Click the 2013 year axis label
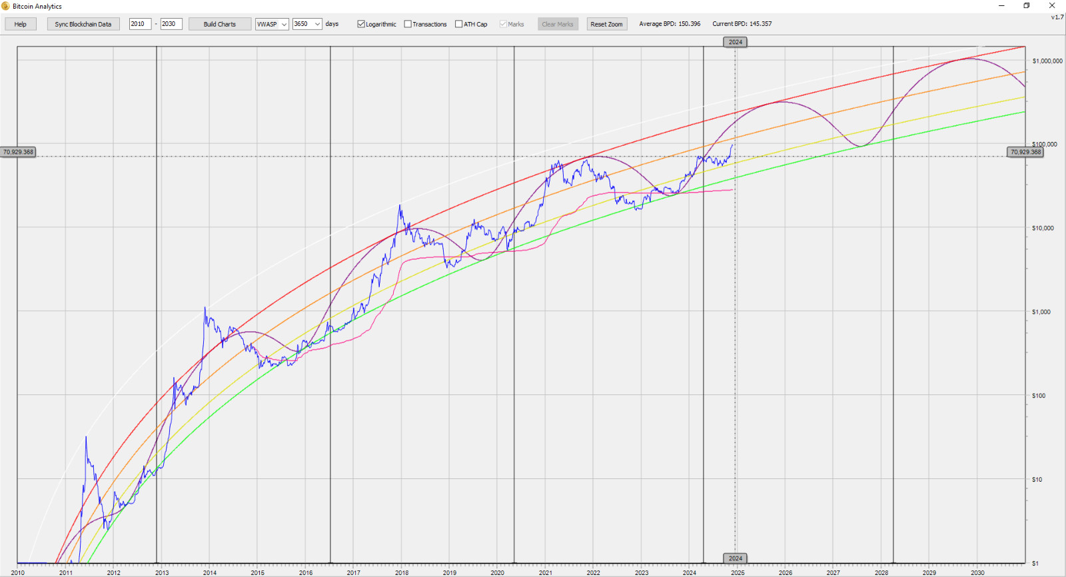Screen dimensions: 1066x577 point(162,572)
